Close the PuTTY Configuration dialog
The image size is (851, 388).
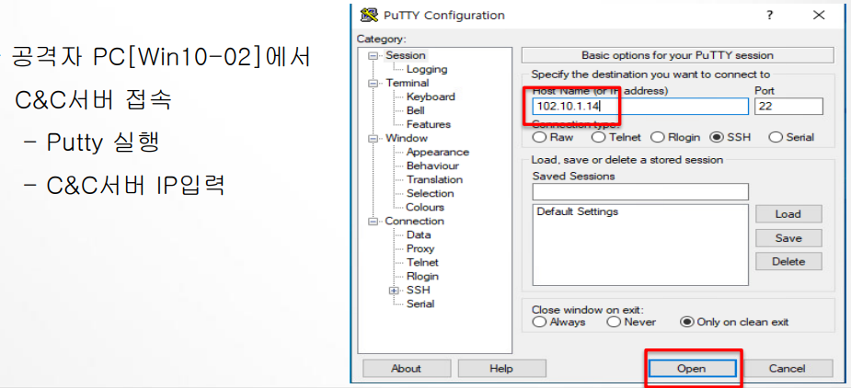(x=819, y=16)
